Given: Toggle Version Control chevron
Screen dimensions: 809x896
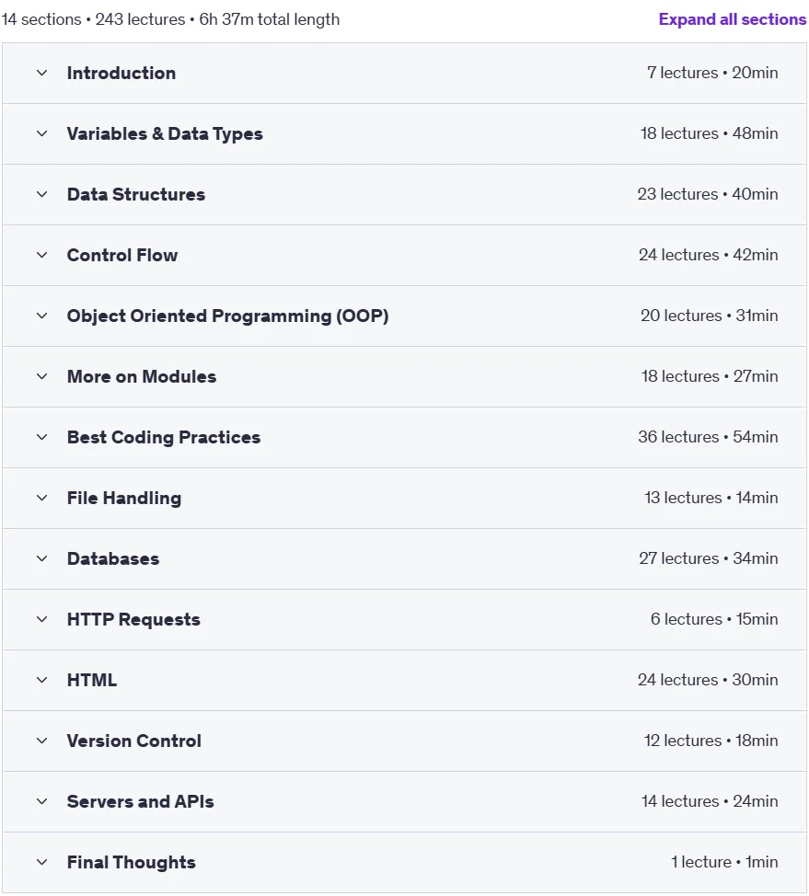Looking at the screenshot, I should (x=41, y=741).
